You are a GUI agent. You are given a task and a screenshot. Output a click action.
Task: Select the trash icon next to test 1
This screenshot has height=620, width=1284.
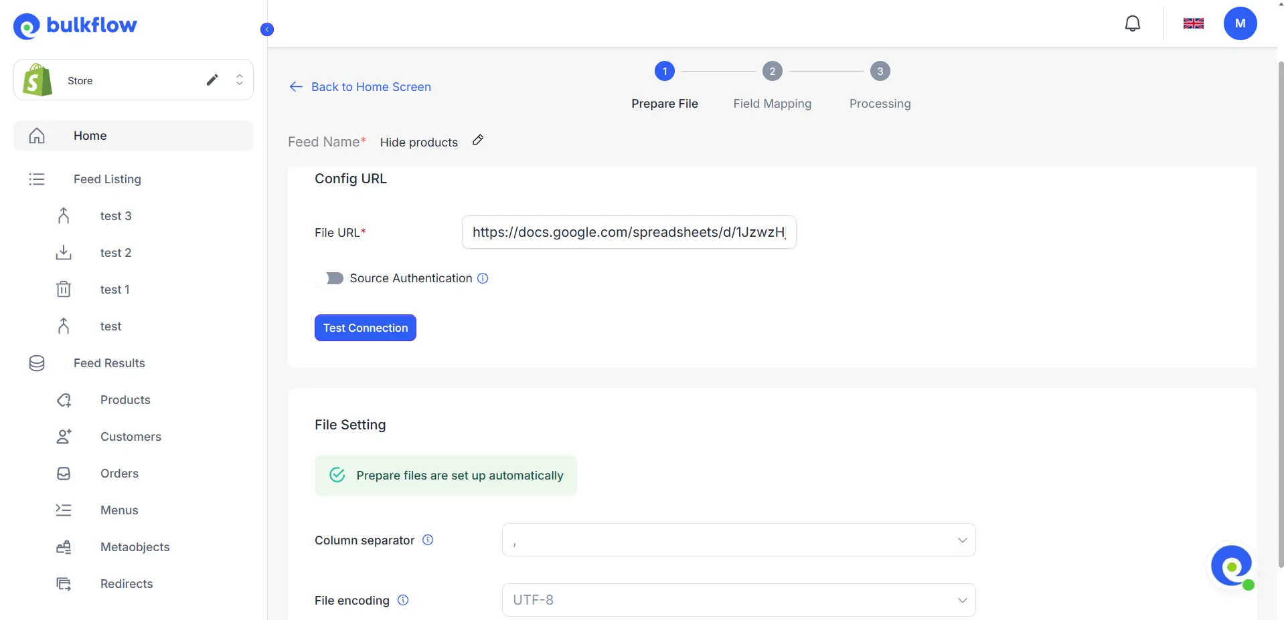[63, 289]
